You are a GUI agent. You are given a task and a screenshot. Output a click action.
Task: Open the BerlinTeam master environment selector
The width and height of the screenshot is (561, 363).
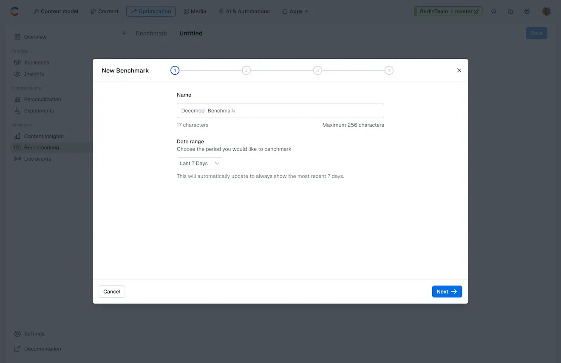448,11
